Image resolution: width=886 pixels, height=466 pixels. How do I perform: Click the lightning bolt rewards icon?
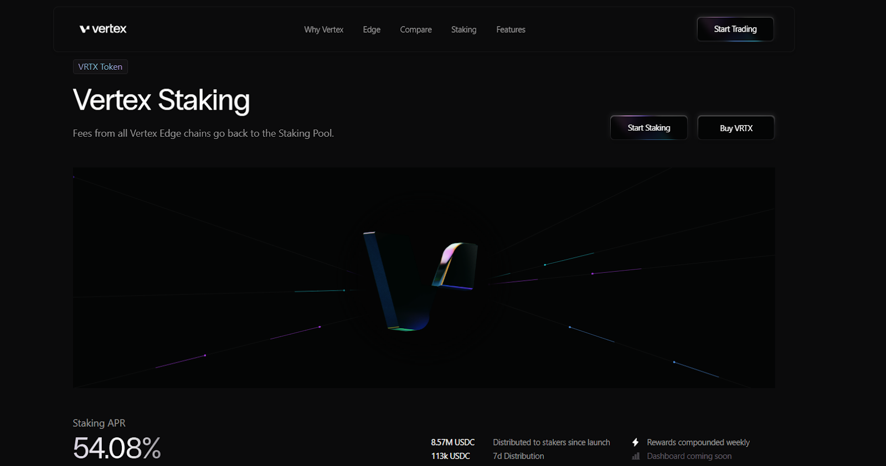pyautogui.click(x=636, y=442)
